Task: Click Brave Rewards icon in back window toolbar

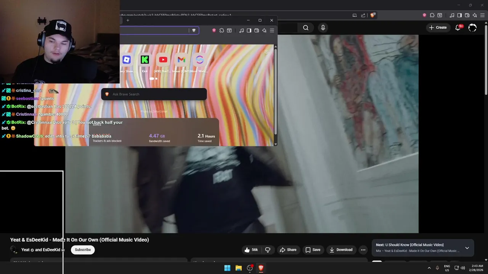Action: 424,15
